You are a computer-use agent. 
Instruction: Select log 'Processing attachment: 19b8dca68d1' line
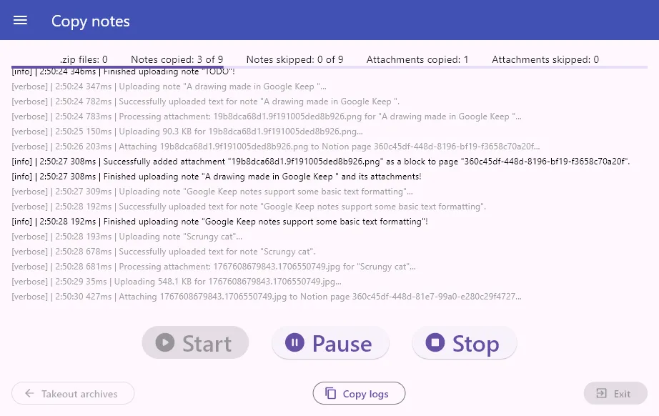tap(267, 117)
